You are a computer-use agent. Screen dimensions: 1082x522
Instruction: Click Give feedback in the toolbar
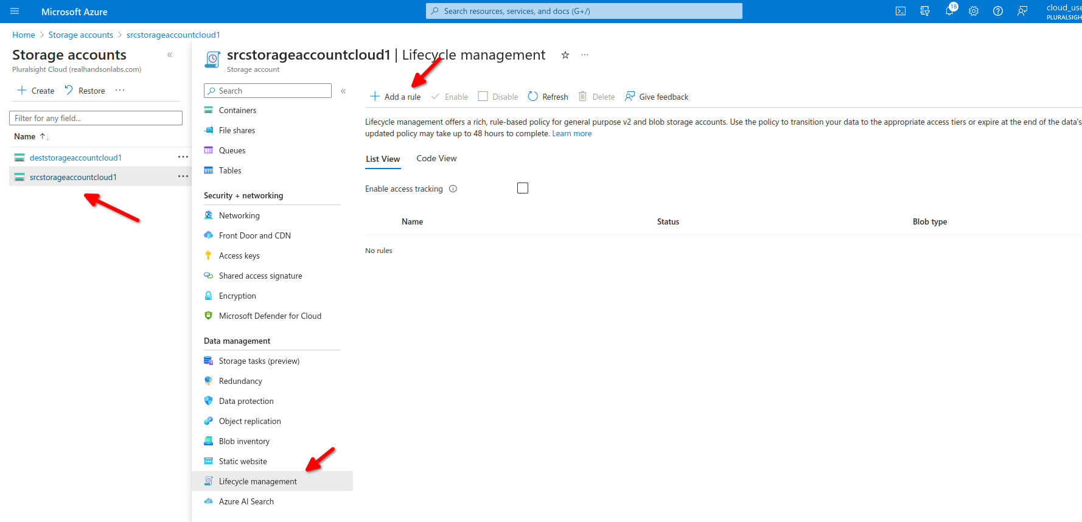click(x=657, y=97)
